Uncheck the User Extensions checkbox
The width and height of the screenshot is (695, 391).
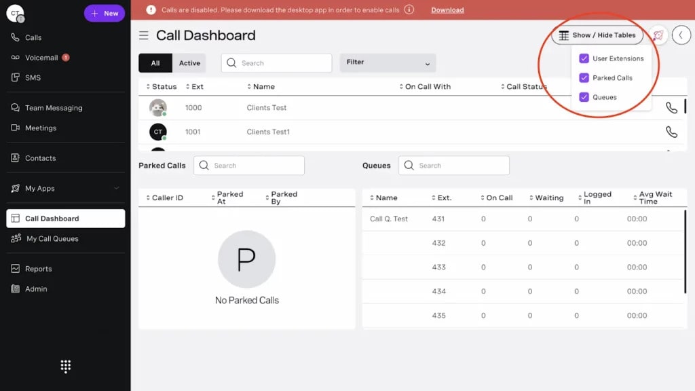coord(584,58)
